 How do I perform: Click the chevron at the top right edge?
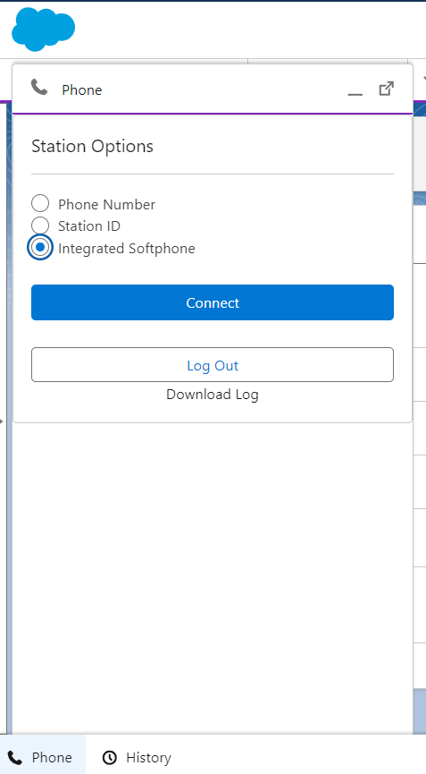point(423,78)
